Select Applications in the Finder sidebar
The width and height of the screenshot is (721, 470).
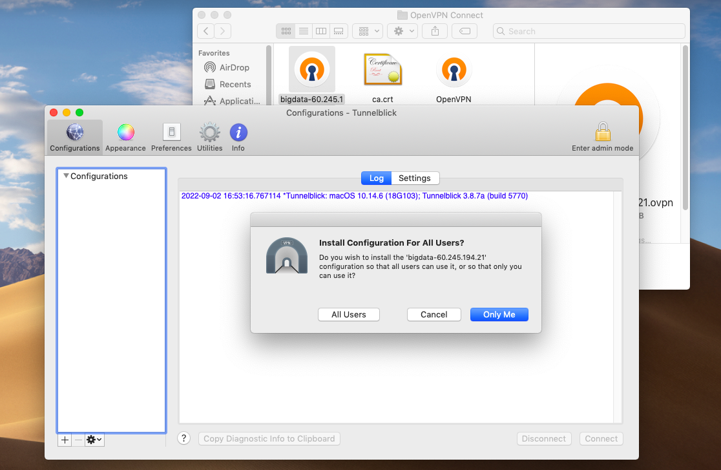click(232, 101)
